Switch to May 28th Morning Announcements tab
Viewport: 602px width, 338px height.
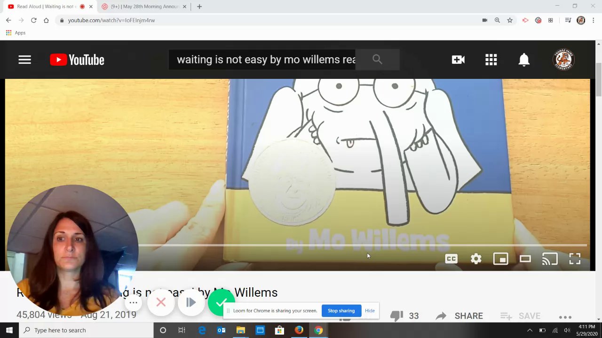click(144, 7)
